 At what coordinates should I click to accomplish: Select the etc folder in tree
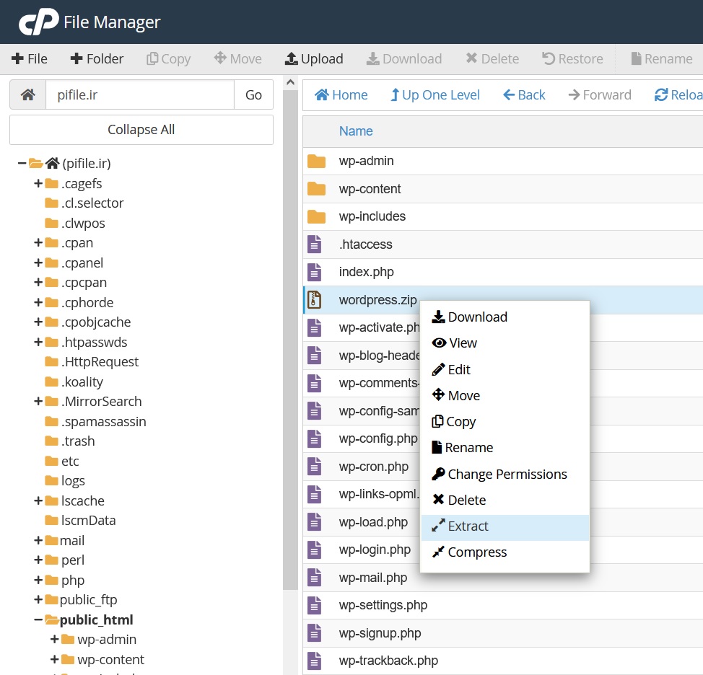(x=70, y=461)
